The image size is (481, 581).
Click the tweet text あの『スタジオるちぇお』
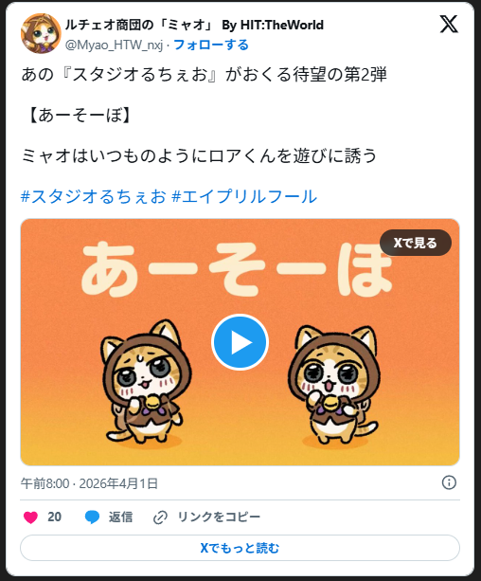click(x=119, y=75)
